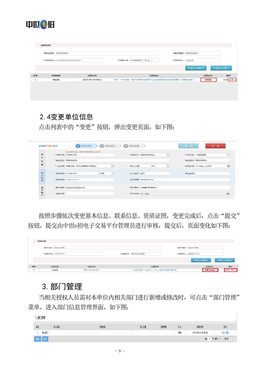
Task: Click the search icon in 行业分类 field
Action: pyautogui.click(x=113, y=166)
